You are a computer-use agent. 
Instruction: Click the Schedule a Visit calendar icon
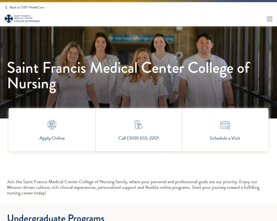click(225, 125)
